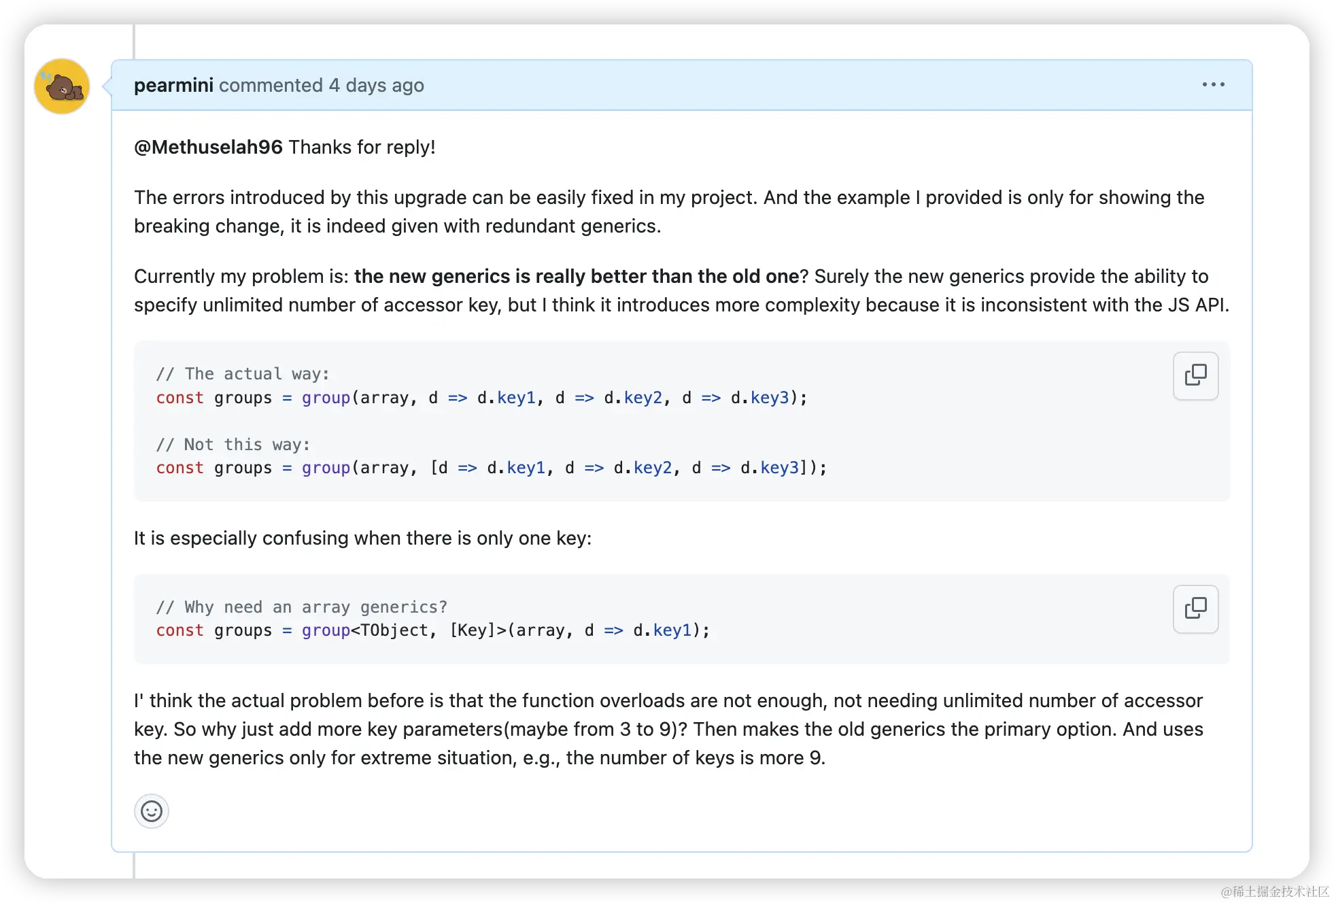The image size is (1334, 903).
Task: Click the "4 days ago" timestamp
Action: click(x=376, y=86)
